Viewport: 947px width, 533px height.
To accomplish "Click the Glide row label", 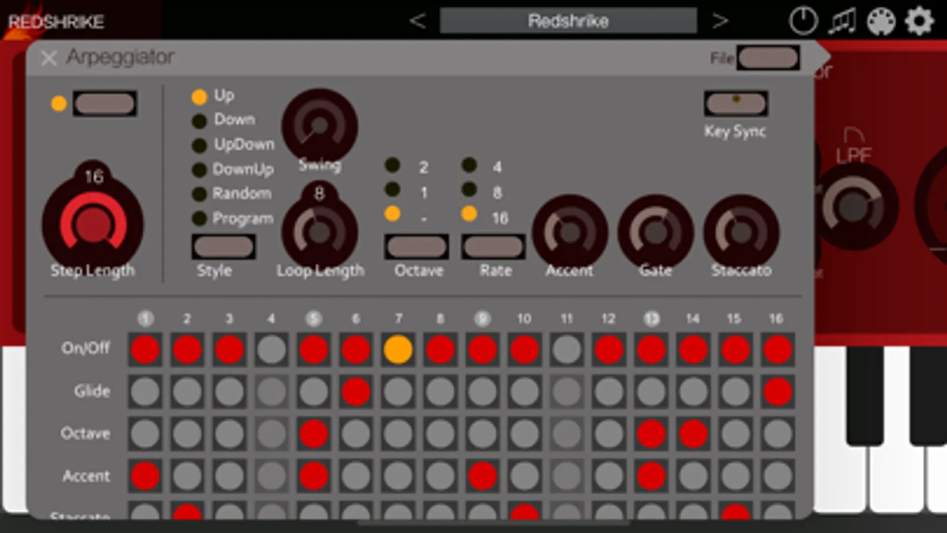I will click(x=92, y=391).
